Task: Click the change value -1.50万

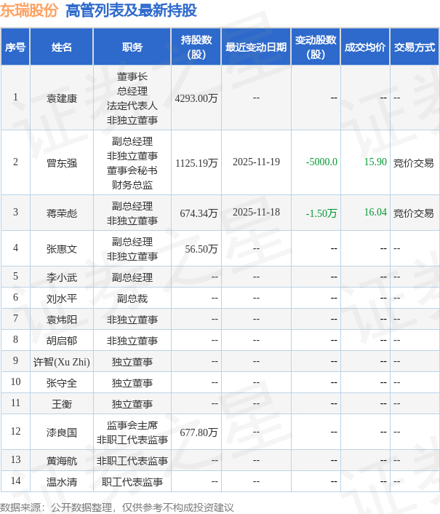Action: click(321, 213)
